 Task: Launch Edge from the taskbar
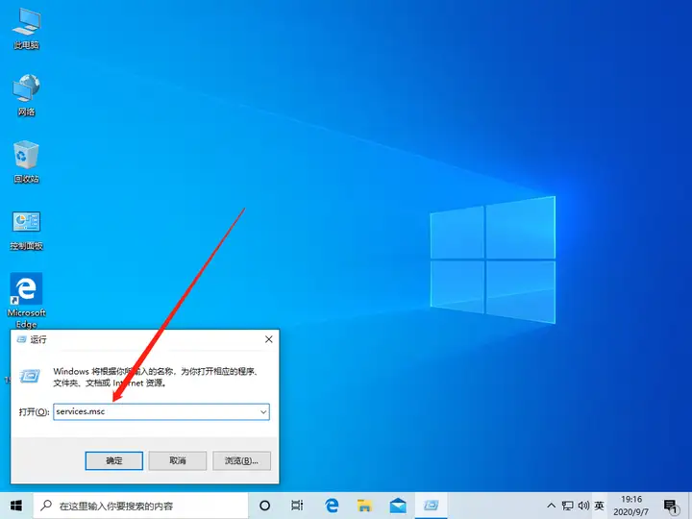point(332,506)
